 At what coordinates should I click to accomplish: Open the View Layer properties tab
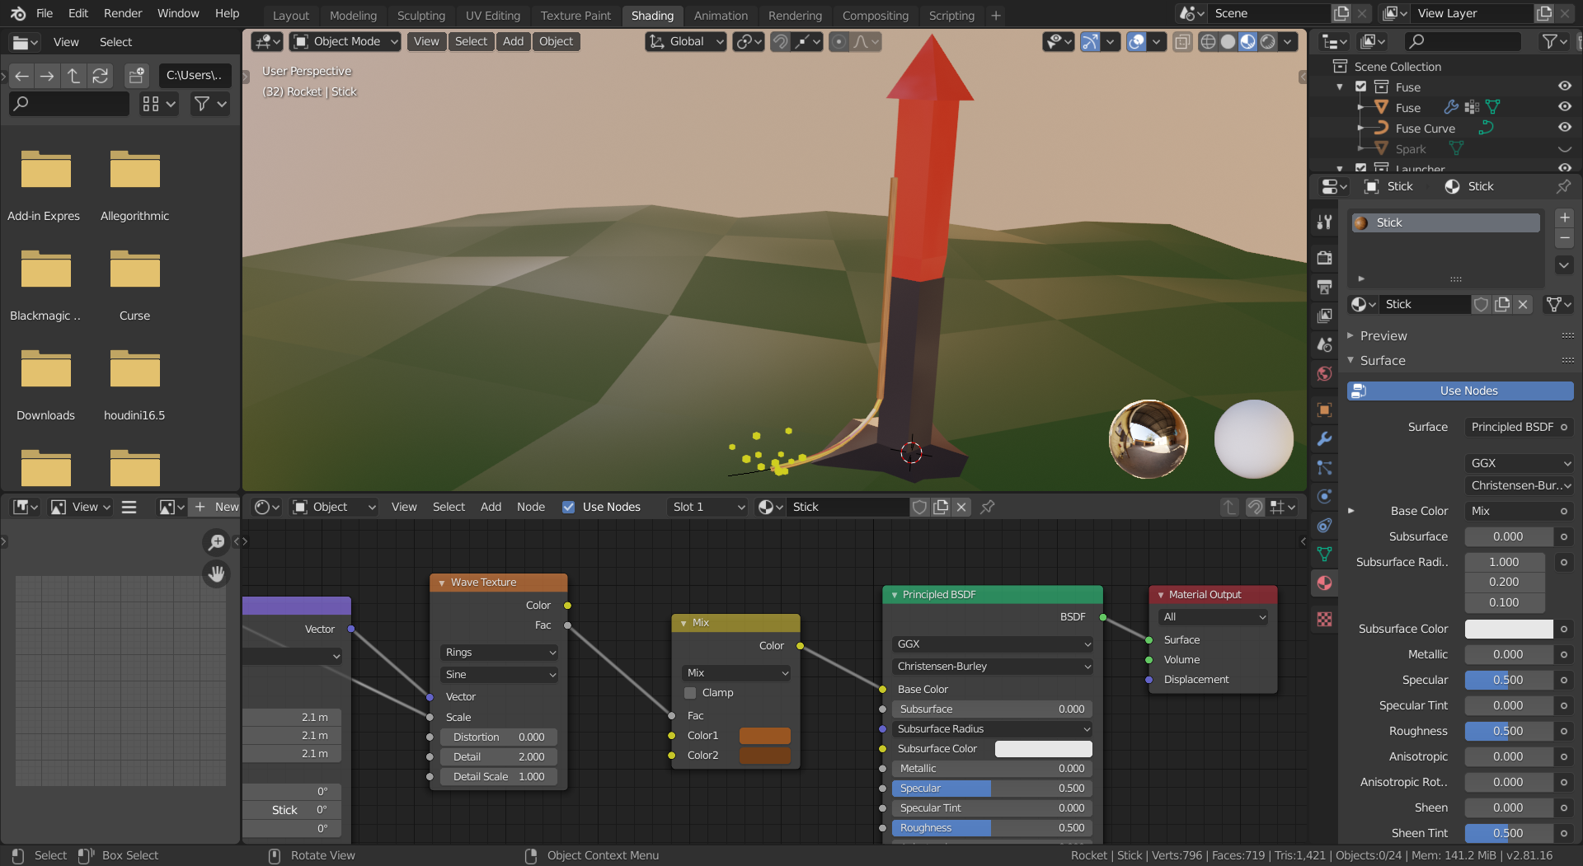1324,316
